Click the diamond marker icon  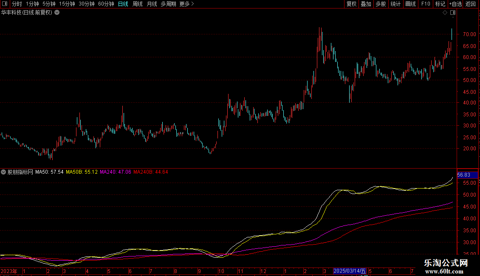tap(445, 13)
